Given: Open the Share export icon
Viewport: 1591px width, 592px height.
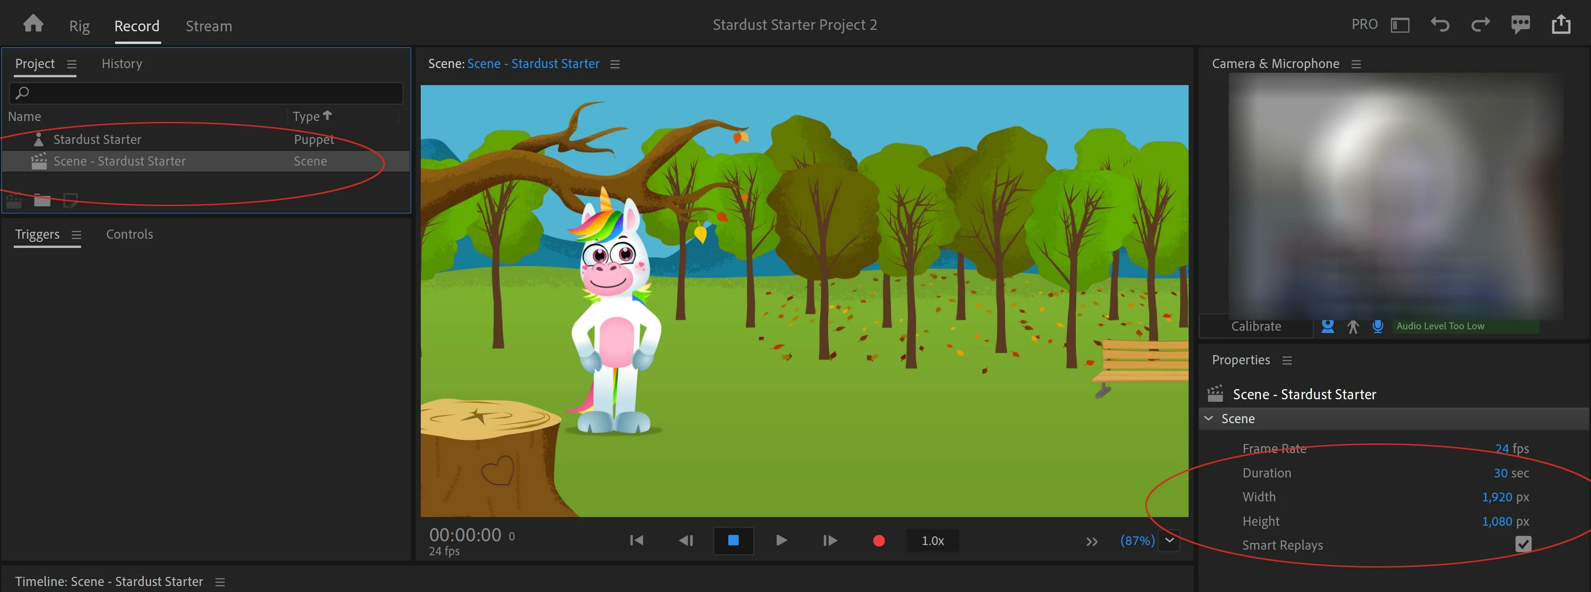Looking at the screenshot, I should pyautogui.click(x=1562, y=24).
